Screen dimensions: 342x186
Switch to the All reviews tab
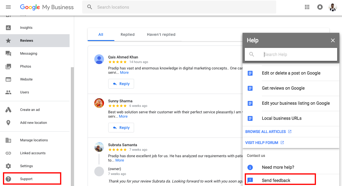(101, 34)
